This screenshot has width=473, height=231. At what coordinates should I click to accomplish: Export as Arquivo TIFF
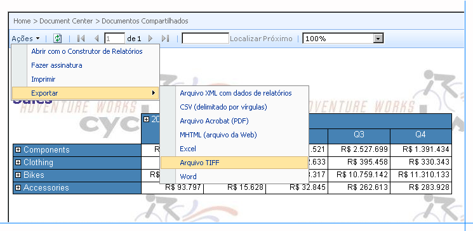pos(234,163)
